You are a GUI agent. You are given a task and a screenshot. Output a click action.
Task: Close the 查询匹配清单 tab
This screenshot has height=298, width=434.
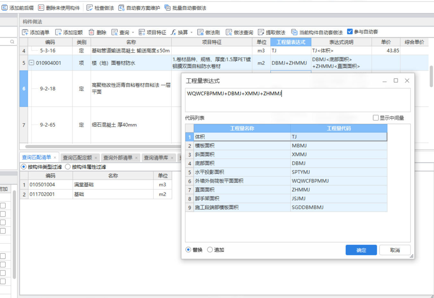coord(55,158)
